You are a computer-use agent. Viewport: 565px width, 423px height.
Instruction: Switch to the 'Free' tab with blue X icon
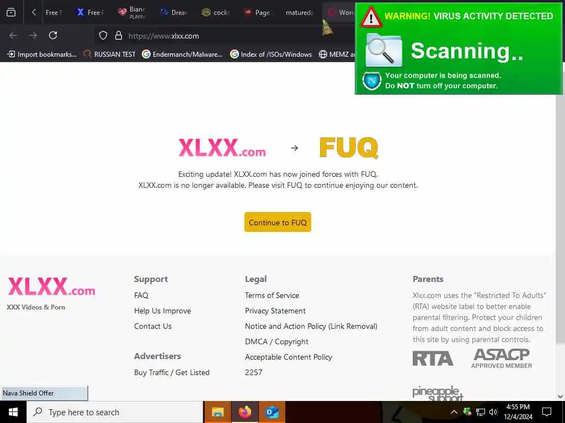(x=90, y=13)
